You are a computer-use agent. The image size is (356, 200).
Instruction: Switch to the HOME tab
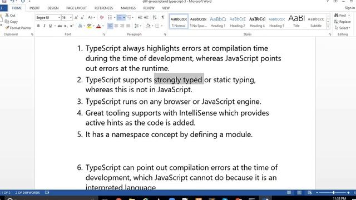[17, 8]
